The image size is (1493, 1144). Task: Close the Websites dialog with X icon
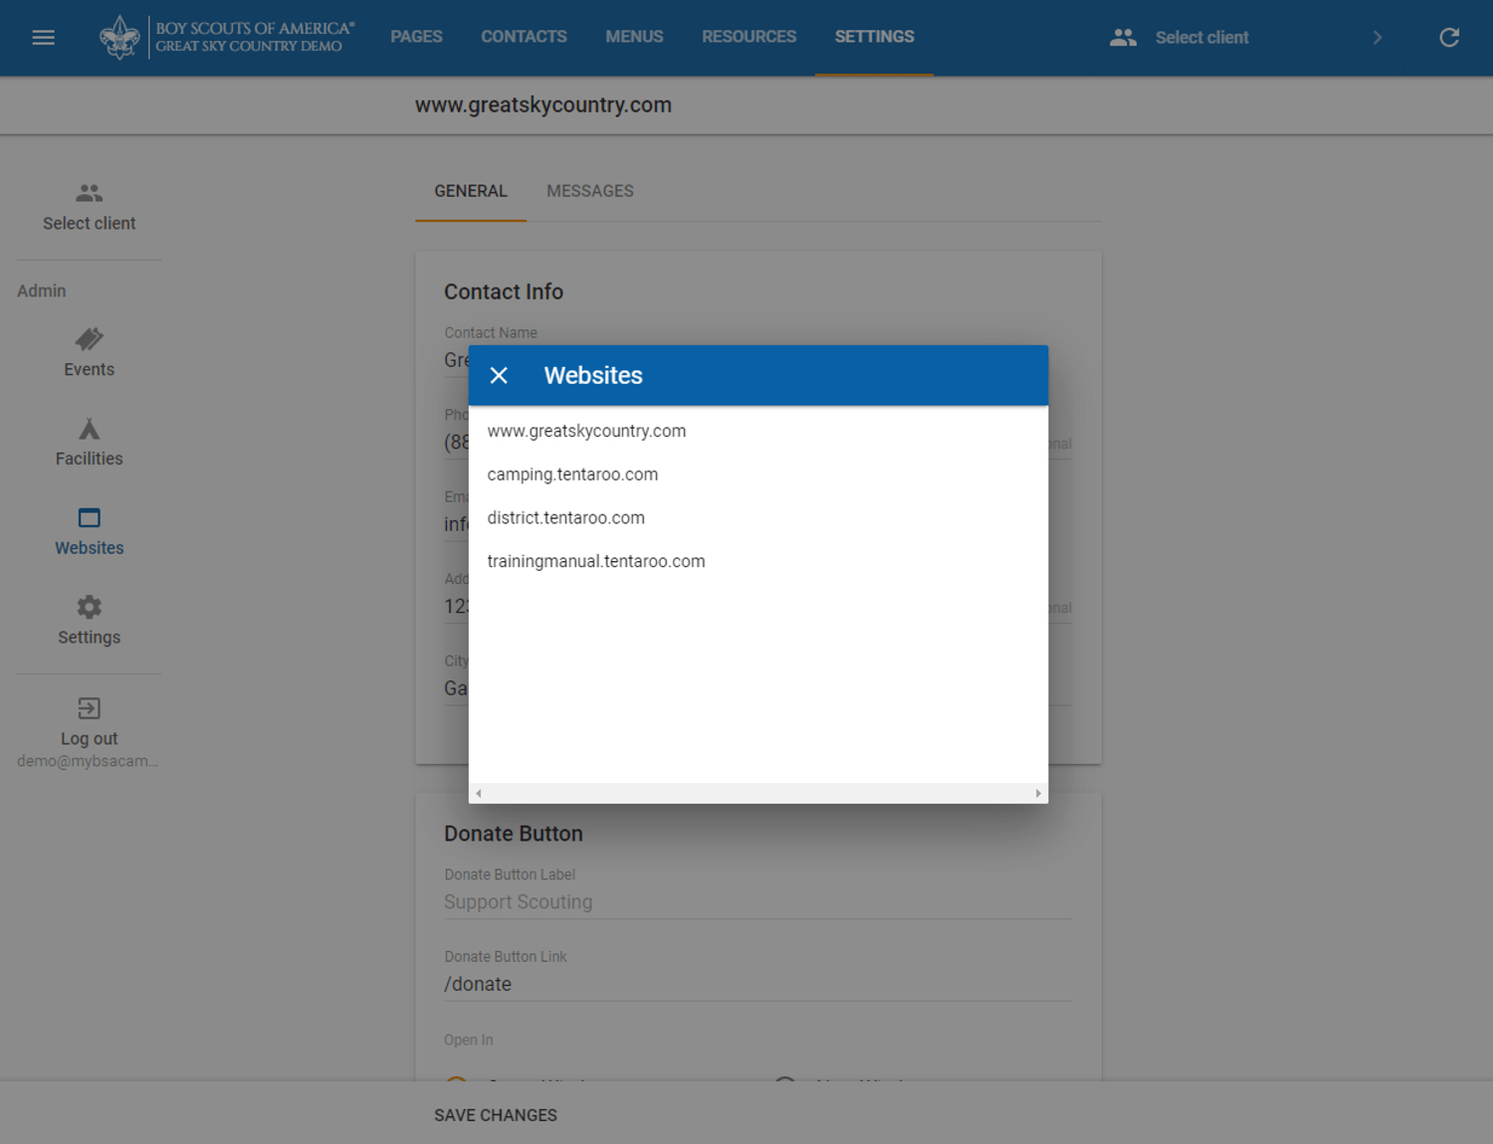click(499, 375)
